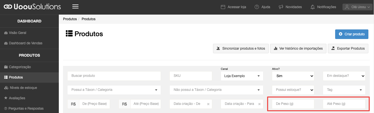Open Novidades announcements
The width and height of the screenshot is (374, 113).
[x=290, y=7]
